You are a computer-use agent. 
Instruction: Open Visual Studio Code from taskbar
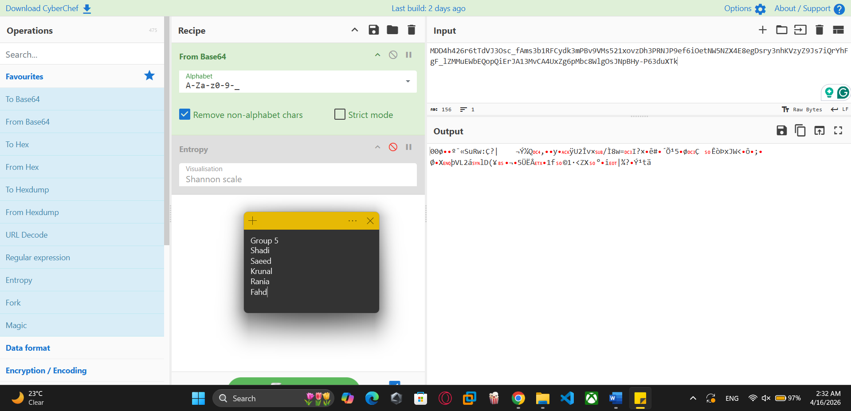tap(567, 399)
